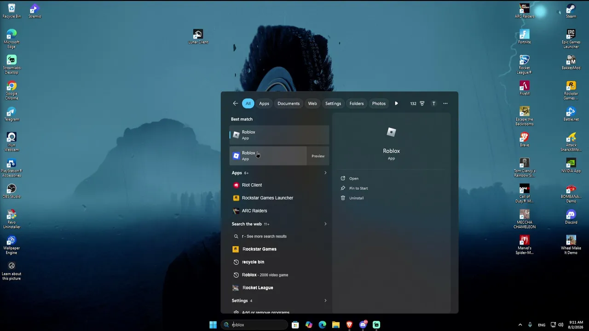589x331 pixels.
Task: Expand the Search the web section arrow
Action: point(325,224)
